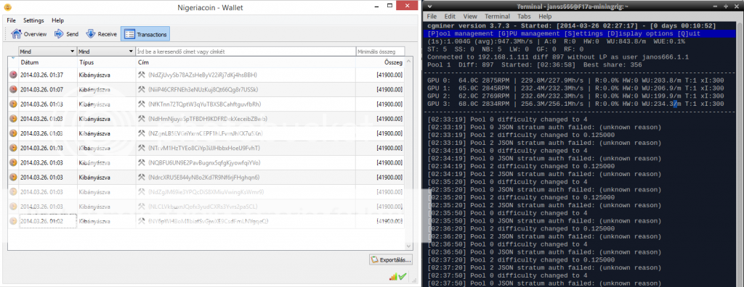
Task: Click mining pick icon before NLCLVkb address
Action: (x=142, y=207)
